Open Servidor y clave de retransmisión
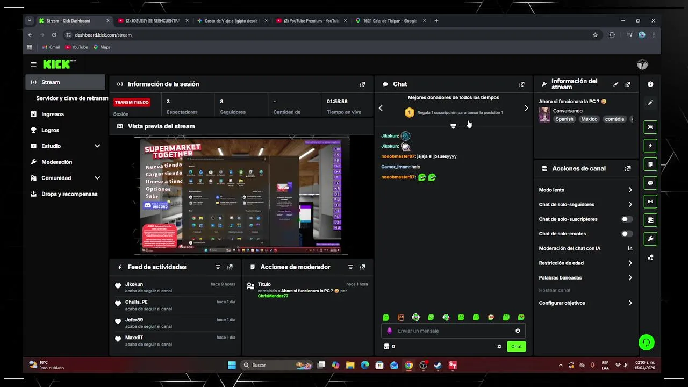 coord(71,98)
